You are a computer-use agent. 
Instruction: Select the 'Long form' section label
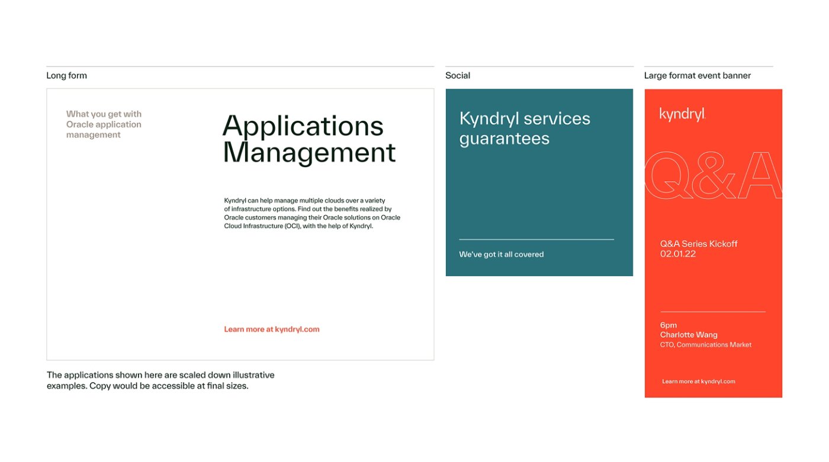coord(66,75)
